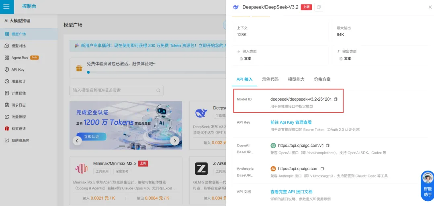Open the 查看完整 API 接口文档 link
This screenshot has height=206, width=434.
[x=291, y=192]
